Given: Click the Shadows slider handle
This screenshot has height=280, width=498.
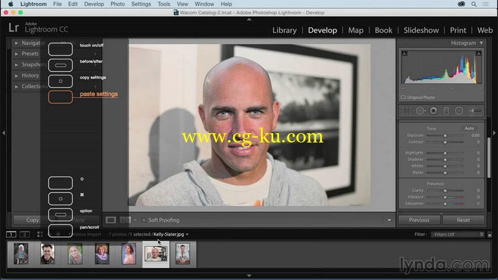Looking at the screenshot, I should (x=445, y=160).
